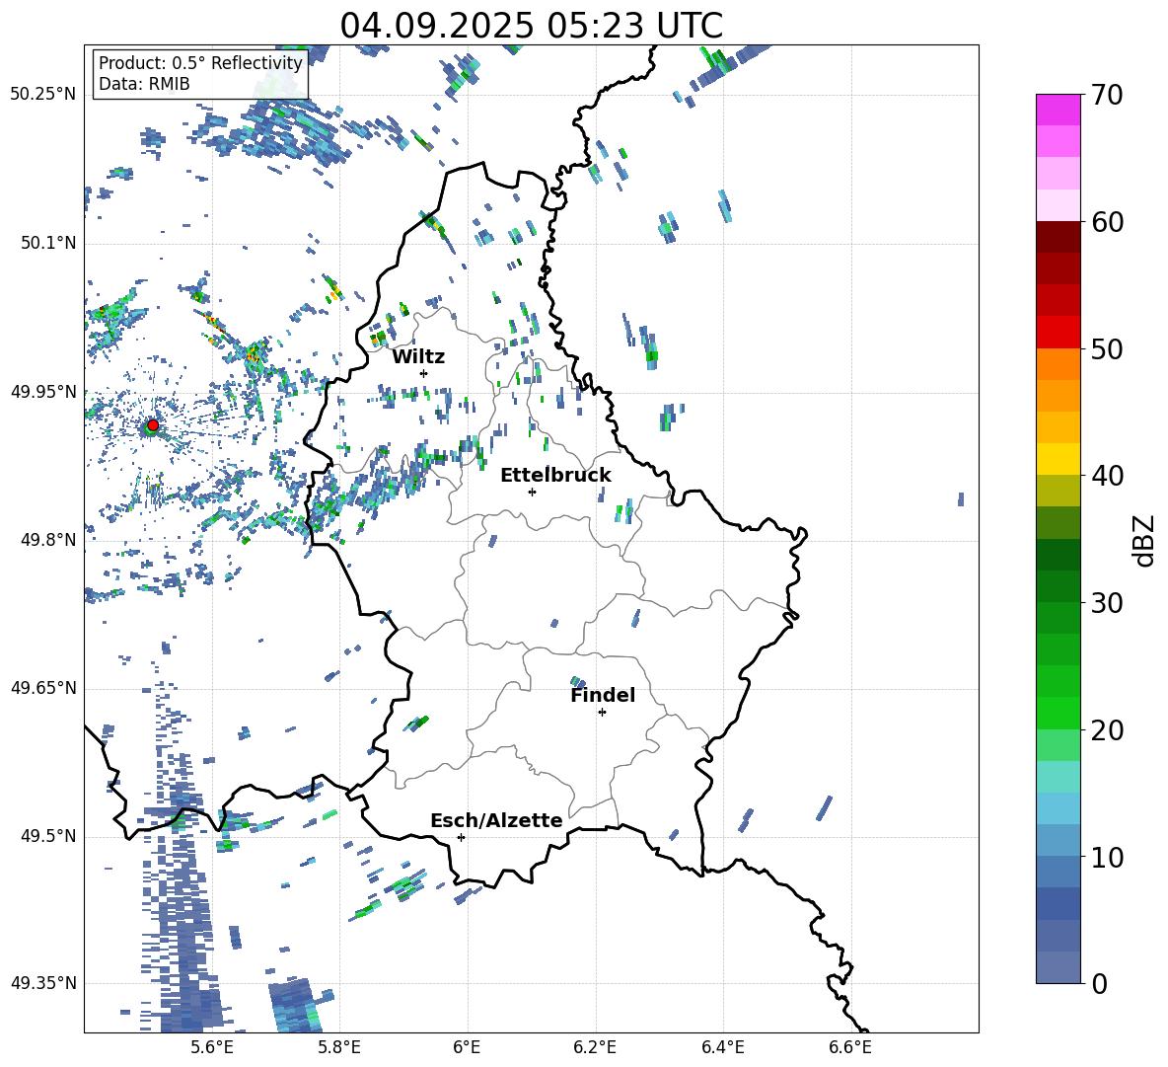Click the 60 tick label on colorbar

click(1106, 222)
